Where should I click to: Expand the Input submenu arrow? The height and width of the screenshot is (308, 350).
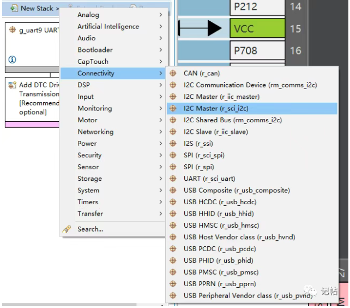(x=161, y=97)
